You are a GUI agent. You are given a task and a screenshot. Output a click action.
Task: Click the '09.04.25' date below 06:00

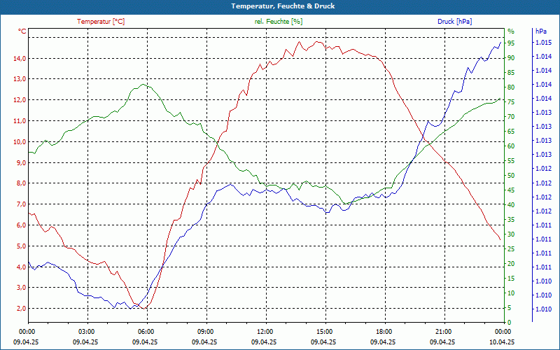(x=145, y=342)
